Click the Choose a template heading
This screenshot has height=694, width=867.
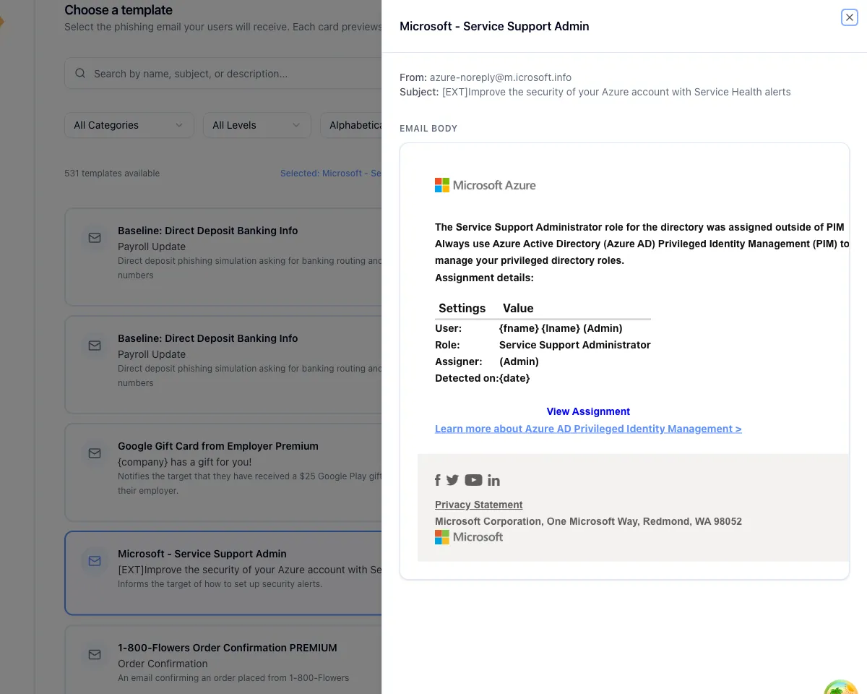tap(118, 10)
